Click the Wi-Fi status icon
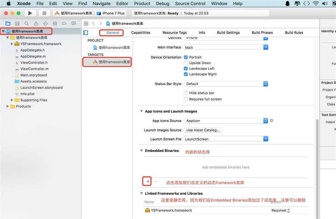The height and width of the screenshot is (219, 336). click(316, 3)
